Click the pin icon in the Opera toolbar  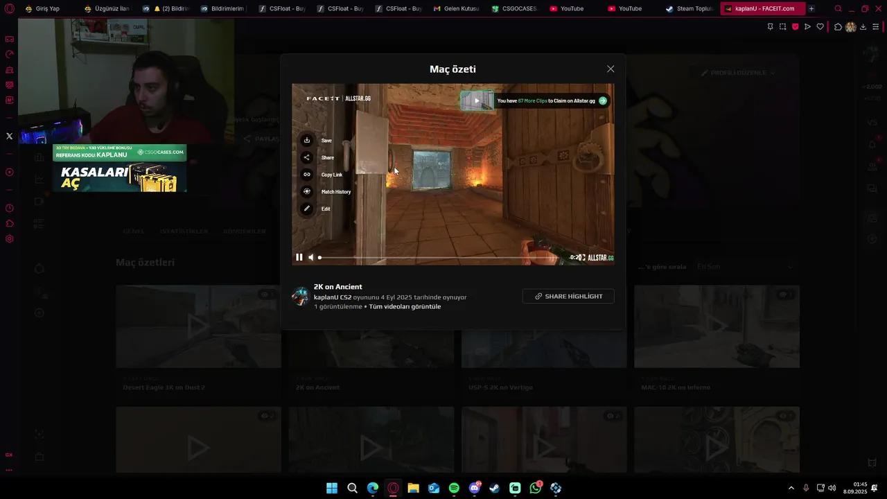(770, 26)
